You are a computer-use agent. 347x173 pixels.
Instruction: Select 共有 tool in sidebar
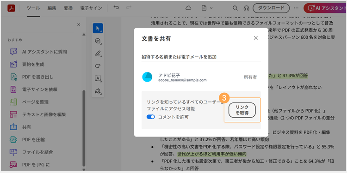(x=20, y=127)
